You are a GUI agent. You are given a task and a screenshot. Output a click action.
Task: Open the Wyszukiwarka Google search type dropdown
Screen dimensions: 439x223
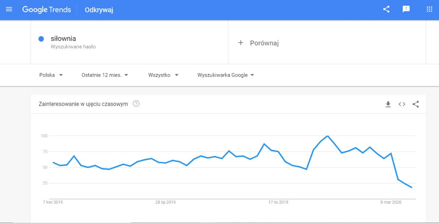pyautogui.click(x=226, y=75)
